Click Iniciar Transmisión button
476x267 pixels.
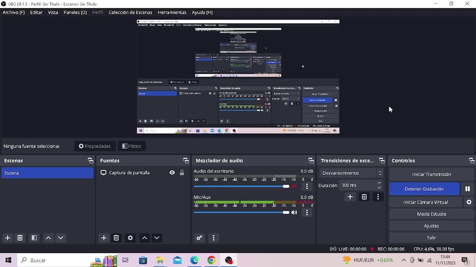pyautogui.click(x=431, y=174)
